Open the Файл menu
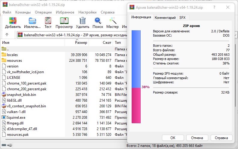This screenshot has height=149, width=238. tap(7, 12)
